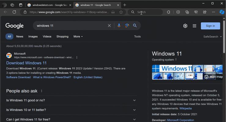Open the Windows 11 logo image
The image size is (226, 122).
click(172, 68)
